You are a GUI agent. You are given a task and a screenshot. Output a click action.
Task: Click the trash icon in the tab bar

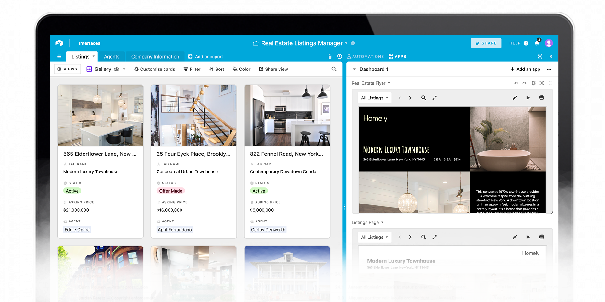pos(330,57)
